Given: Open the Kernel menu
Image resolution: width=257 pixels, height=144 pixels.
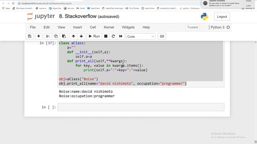Looking at the screenshot, I should tap(109, 27).
